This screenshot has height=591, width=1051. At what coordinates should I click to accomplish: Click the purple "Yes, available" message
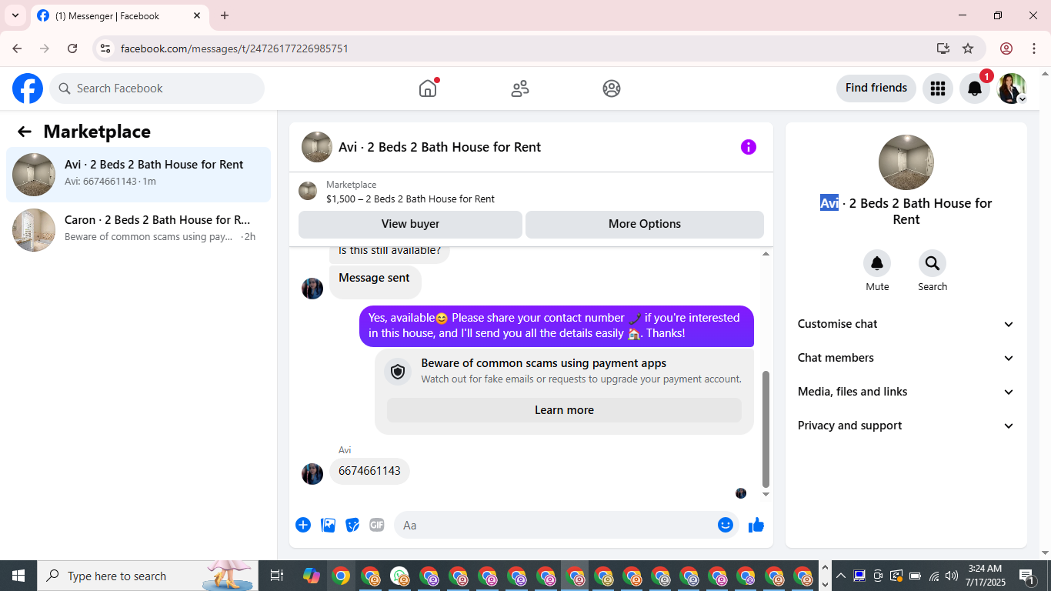click(x=556, y=326)
